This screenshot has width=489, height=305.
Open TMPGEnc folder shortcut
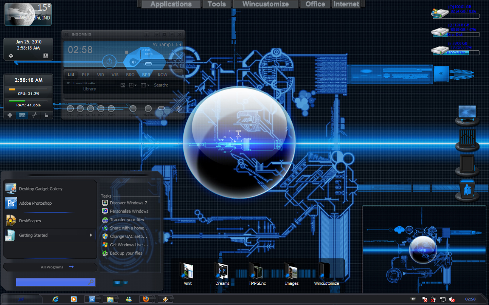coord(257,274)
